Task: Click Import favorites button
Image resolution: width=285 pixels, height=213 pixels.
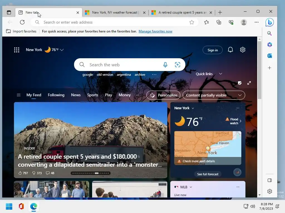Action: pyautogui.click(x=21, y=31)
